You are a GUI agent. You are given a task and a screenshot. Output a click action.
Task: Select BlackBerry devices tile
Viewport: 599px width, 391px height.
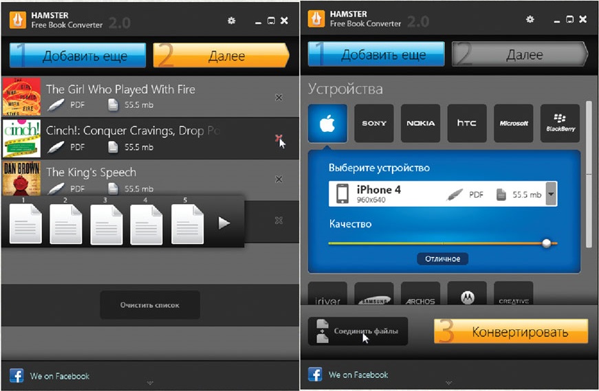[560, 123]
